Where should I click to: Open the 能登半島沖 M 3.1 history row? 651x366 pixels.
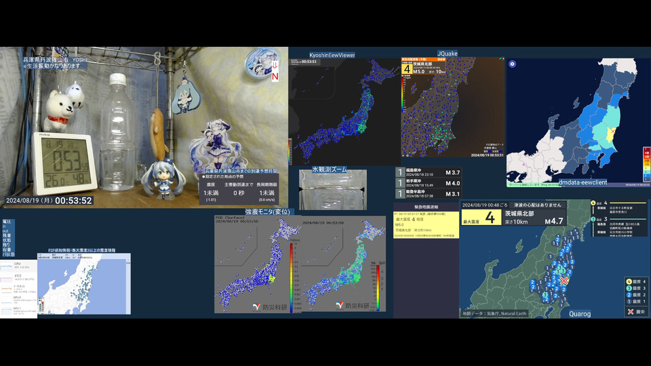(429, 194)
